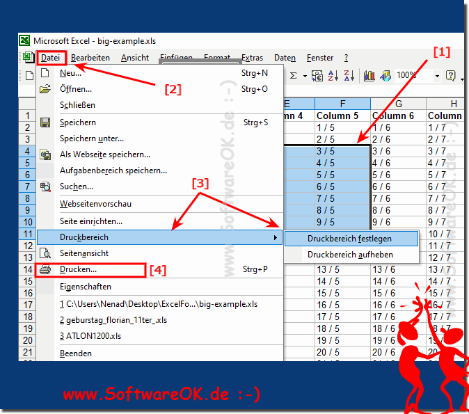469x414 pixels.
Task: Select row 4 header
Action: pyautogui.click(x=27, y=151)
